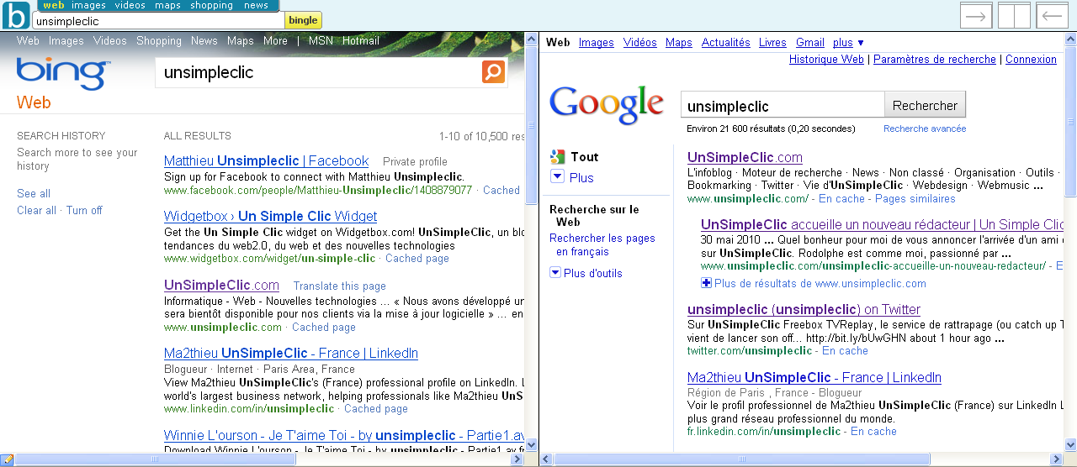The height and width of the screenshot is (467, 1077).
Task: Open Widgetbox Un Simple Clic Widget result
Action: click(270, 216)
